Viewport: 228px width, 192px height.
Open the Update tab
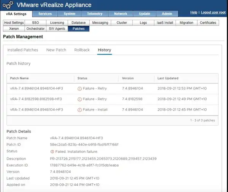coord(144,14)
